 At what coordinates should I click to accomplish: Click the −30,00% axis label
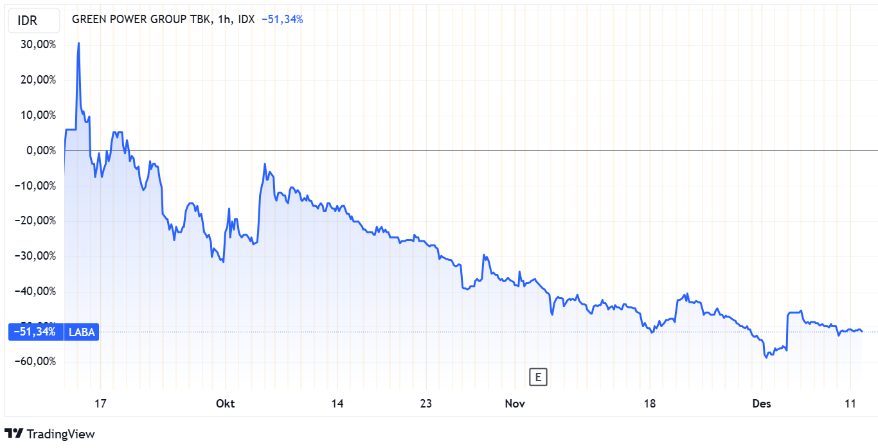pos(37,256)
